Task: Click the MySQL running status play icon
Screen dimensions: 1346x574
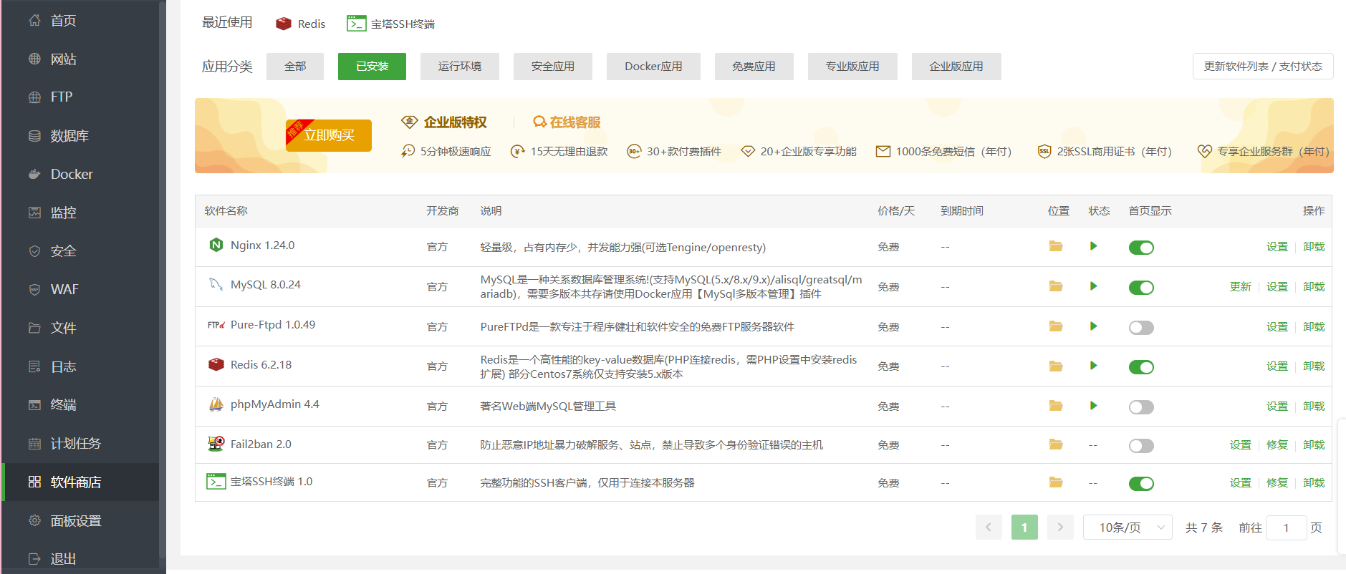Action: click(x=1093, y=286)
